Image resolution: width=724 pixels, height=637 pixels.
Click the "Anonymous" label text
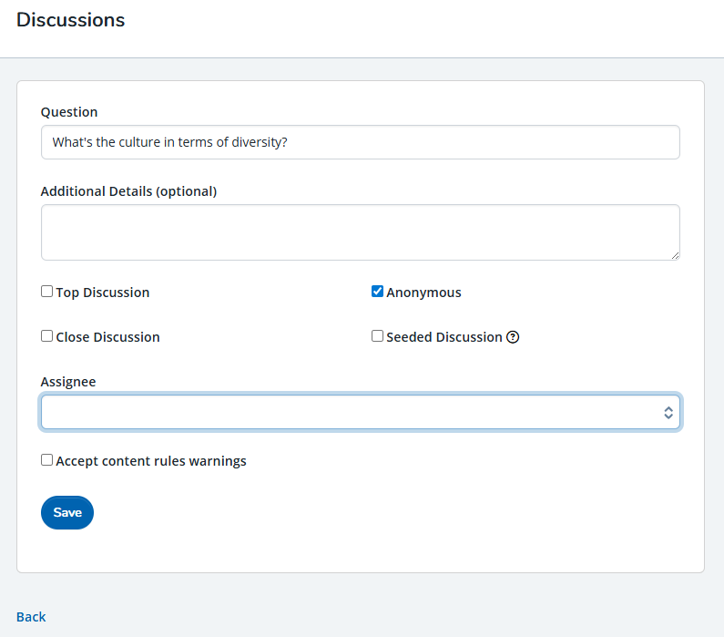click(423, 293)
